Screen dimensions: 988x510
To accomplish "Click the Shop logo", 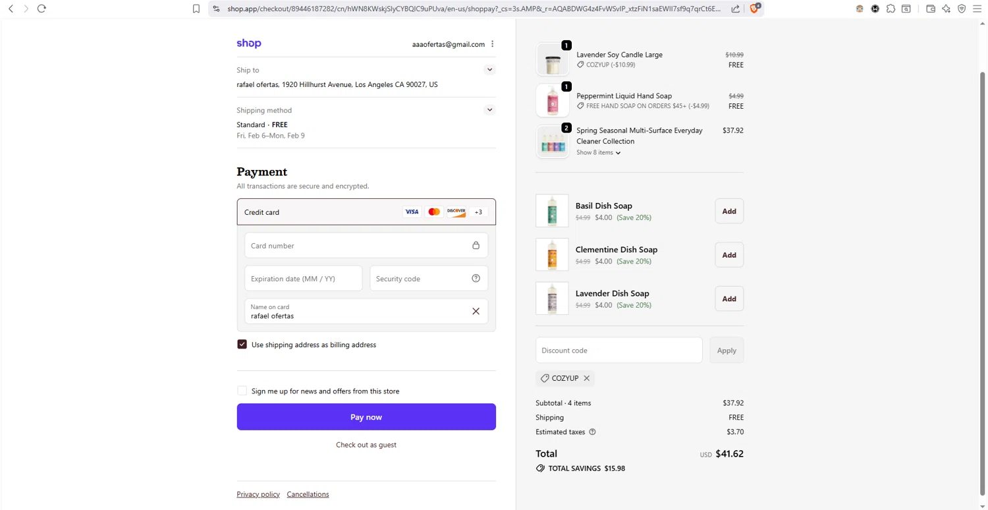I will pos(249,43).
